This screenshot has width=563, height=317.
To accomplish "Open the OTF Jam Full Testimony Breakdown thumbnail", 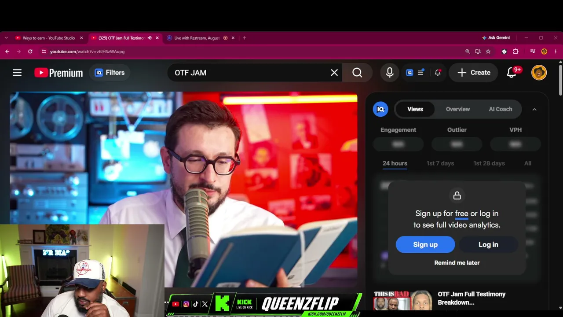I will coord(403,300).
